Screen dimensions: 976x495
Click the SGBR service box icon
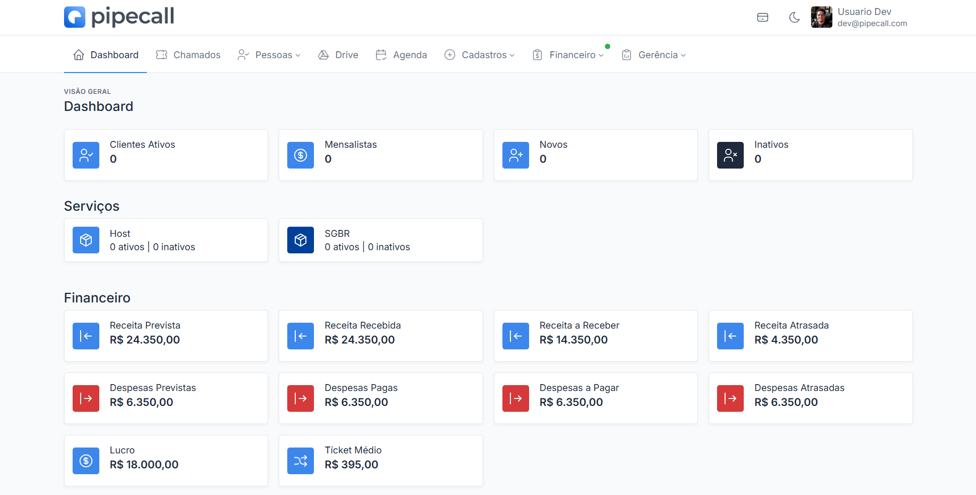pos(301,240)
